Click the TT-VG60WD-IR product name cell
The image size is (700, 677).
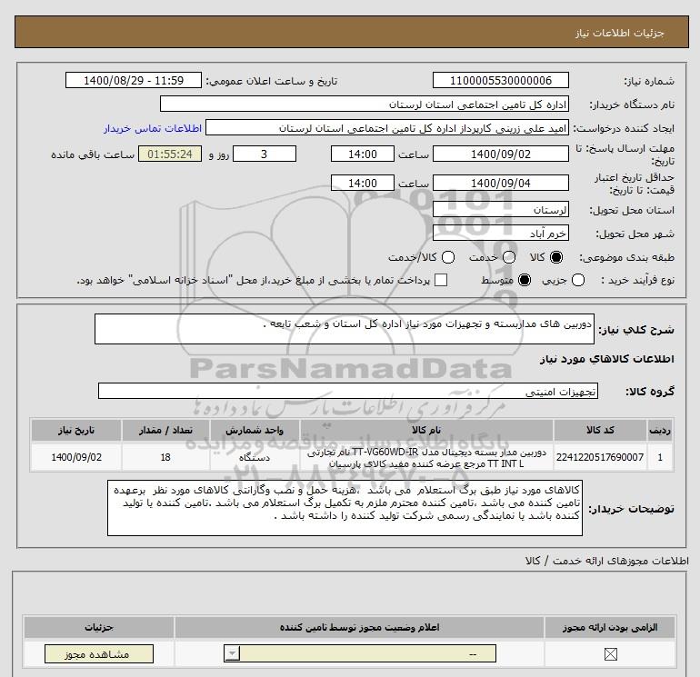tap(426, 457)
